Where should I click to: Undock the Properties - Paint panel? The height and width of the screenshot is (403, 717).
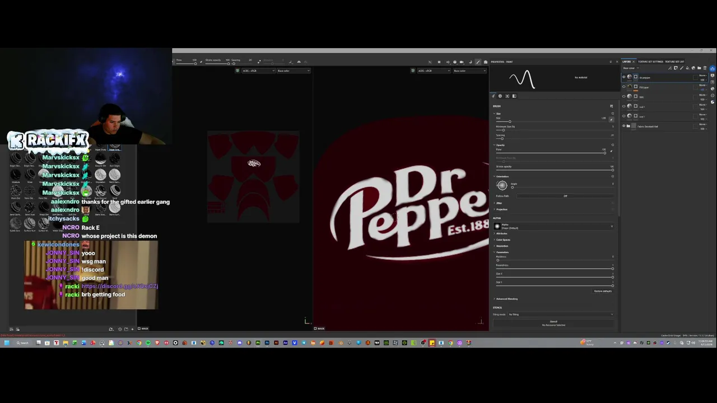point(611,62)
